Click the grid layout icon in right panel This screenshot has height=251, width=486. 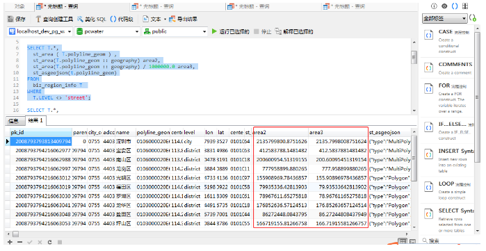465,6
